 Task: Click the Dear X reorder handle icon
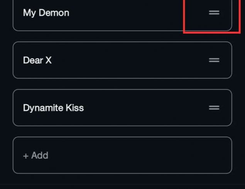point(214,60)
